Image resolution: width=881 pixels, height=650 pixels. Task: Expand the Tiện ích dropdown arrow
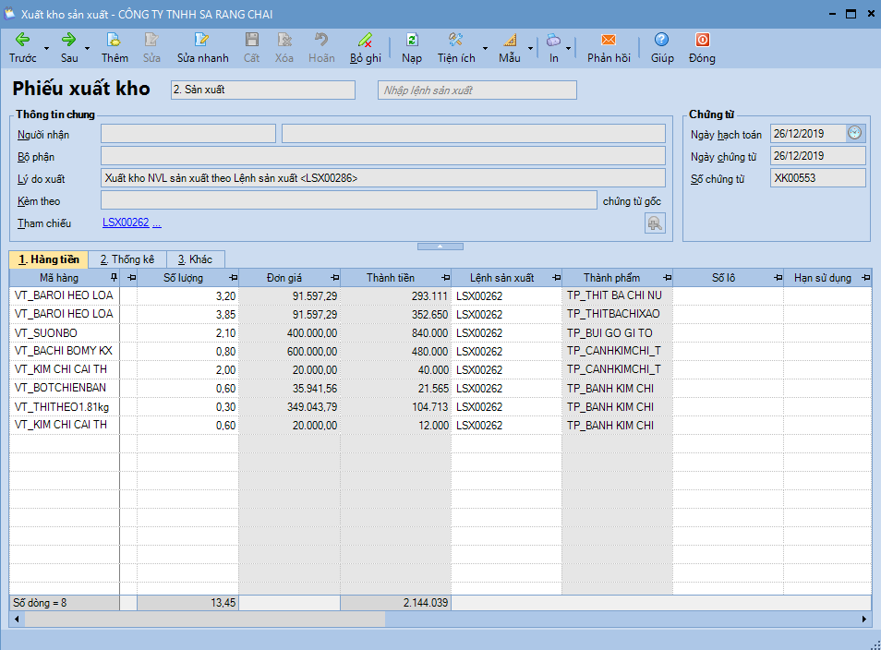click(486, 48)
